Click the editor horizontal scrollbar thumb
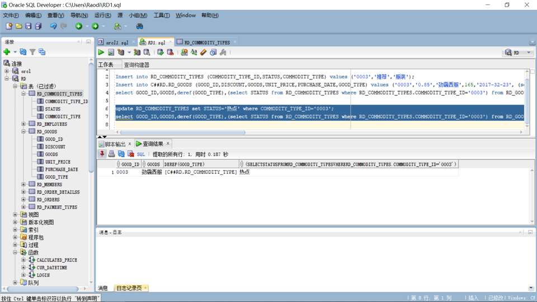537x302 pixels. (182, 132)
